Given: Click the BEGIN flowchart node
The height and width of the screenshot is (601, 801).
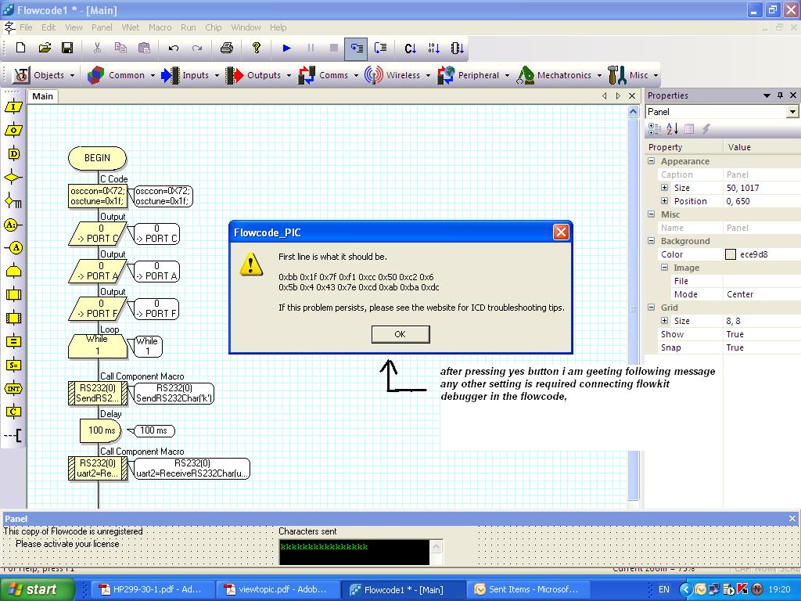Looking at the screenshot, I should pyautogui.click(x=97, y=158).
